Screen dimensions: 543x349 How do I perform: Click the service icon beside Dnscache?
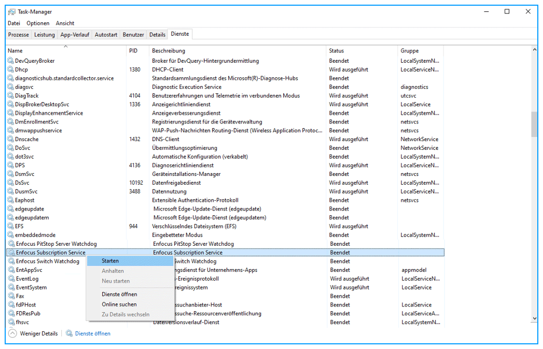point(10,139)
